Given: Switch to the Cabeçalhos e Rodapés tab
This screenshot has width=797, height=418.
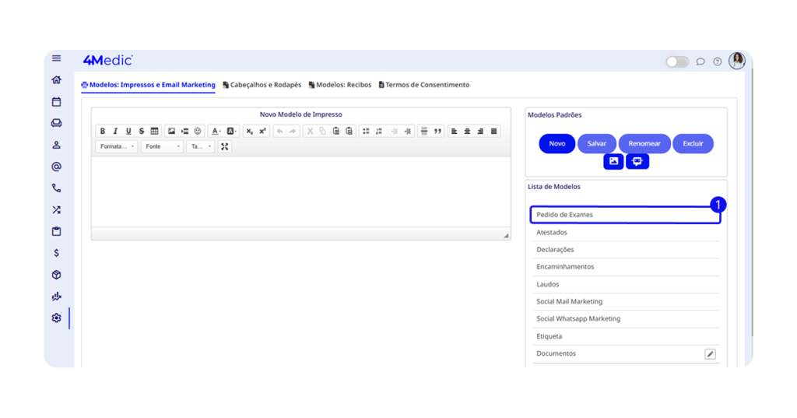Looking at the screenshot, I should pyautogui.click(x=262, y=85).
